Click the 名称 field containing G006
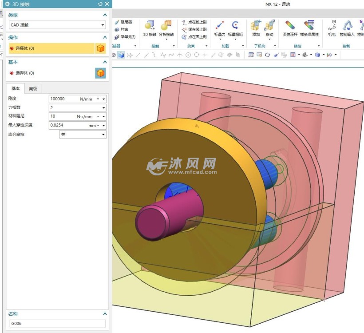Screen dimensions: 364x333 pos(58,324)
